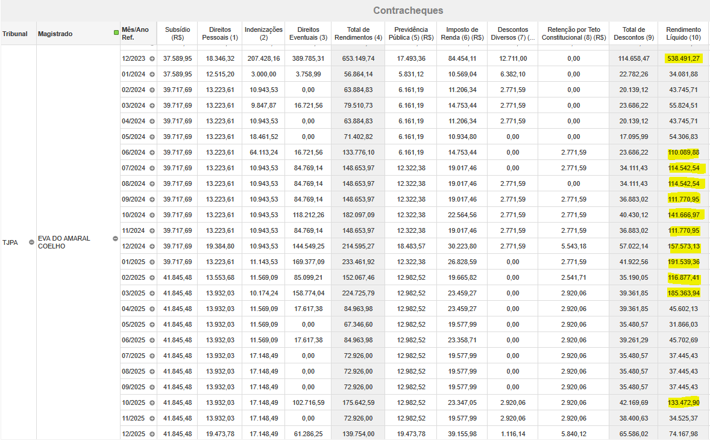The height and width of the screenshot is (441, 710).
Task: Select the Direitos Eventuais (3) header
Action: click(309, 34)
